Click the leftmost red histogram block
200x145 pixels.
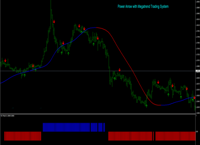23,136
